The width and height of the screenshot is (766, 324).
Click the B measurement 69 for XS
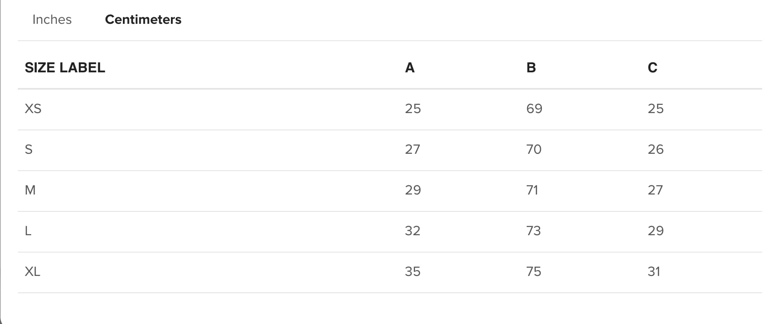tap(534, 108)
